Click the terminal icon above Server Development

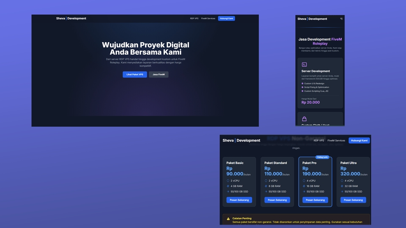tap(304, 65)
